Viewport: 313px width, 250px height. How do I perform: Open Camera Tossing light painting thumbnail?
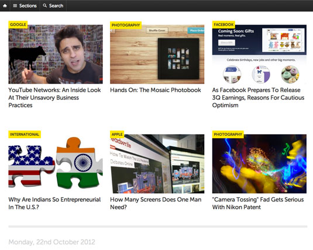(259, 164)
